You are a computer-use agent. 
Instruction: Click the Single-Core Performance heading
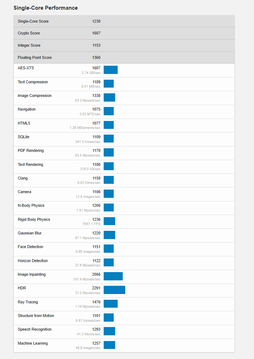click(x=46, y=8)
